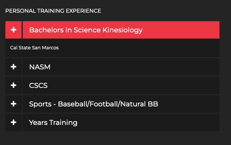This screenshot has height=145, width=231.
Task: Click the Baseball/Football text in the Sports row
Action: click(88, 104)
